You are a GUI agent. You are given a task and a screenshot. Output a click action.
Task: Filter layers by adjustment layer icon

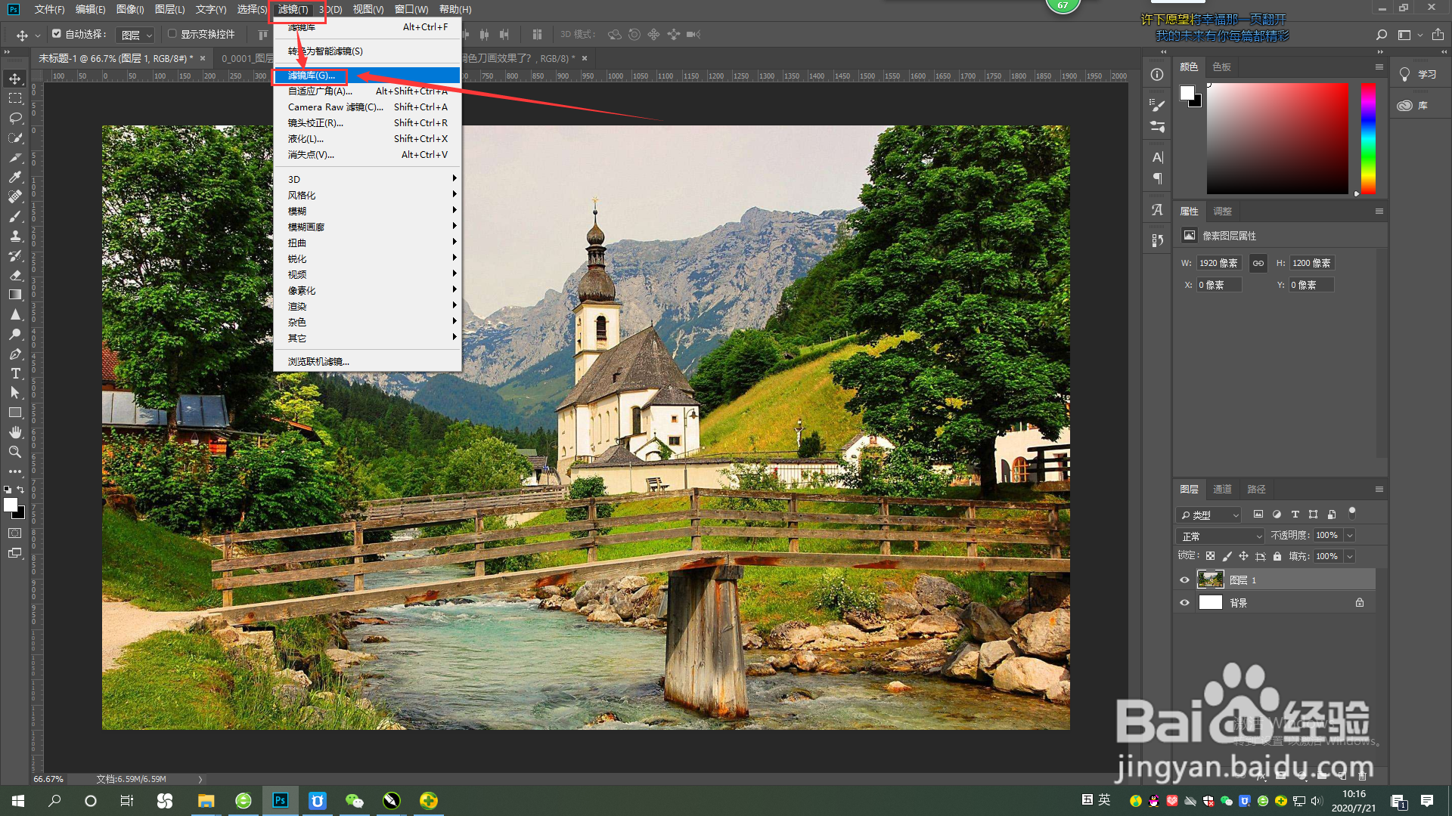[x=1277, y=515]
